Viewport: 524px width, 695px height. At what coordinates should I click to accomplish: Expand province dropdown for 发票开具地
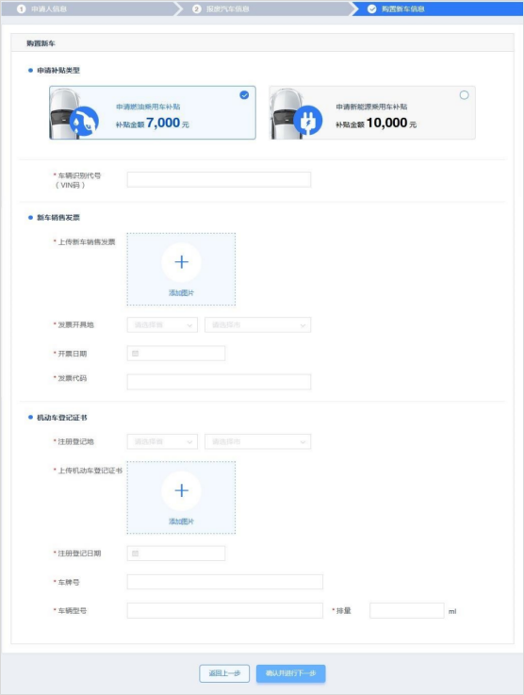coord(162,325)
